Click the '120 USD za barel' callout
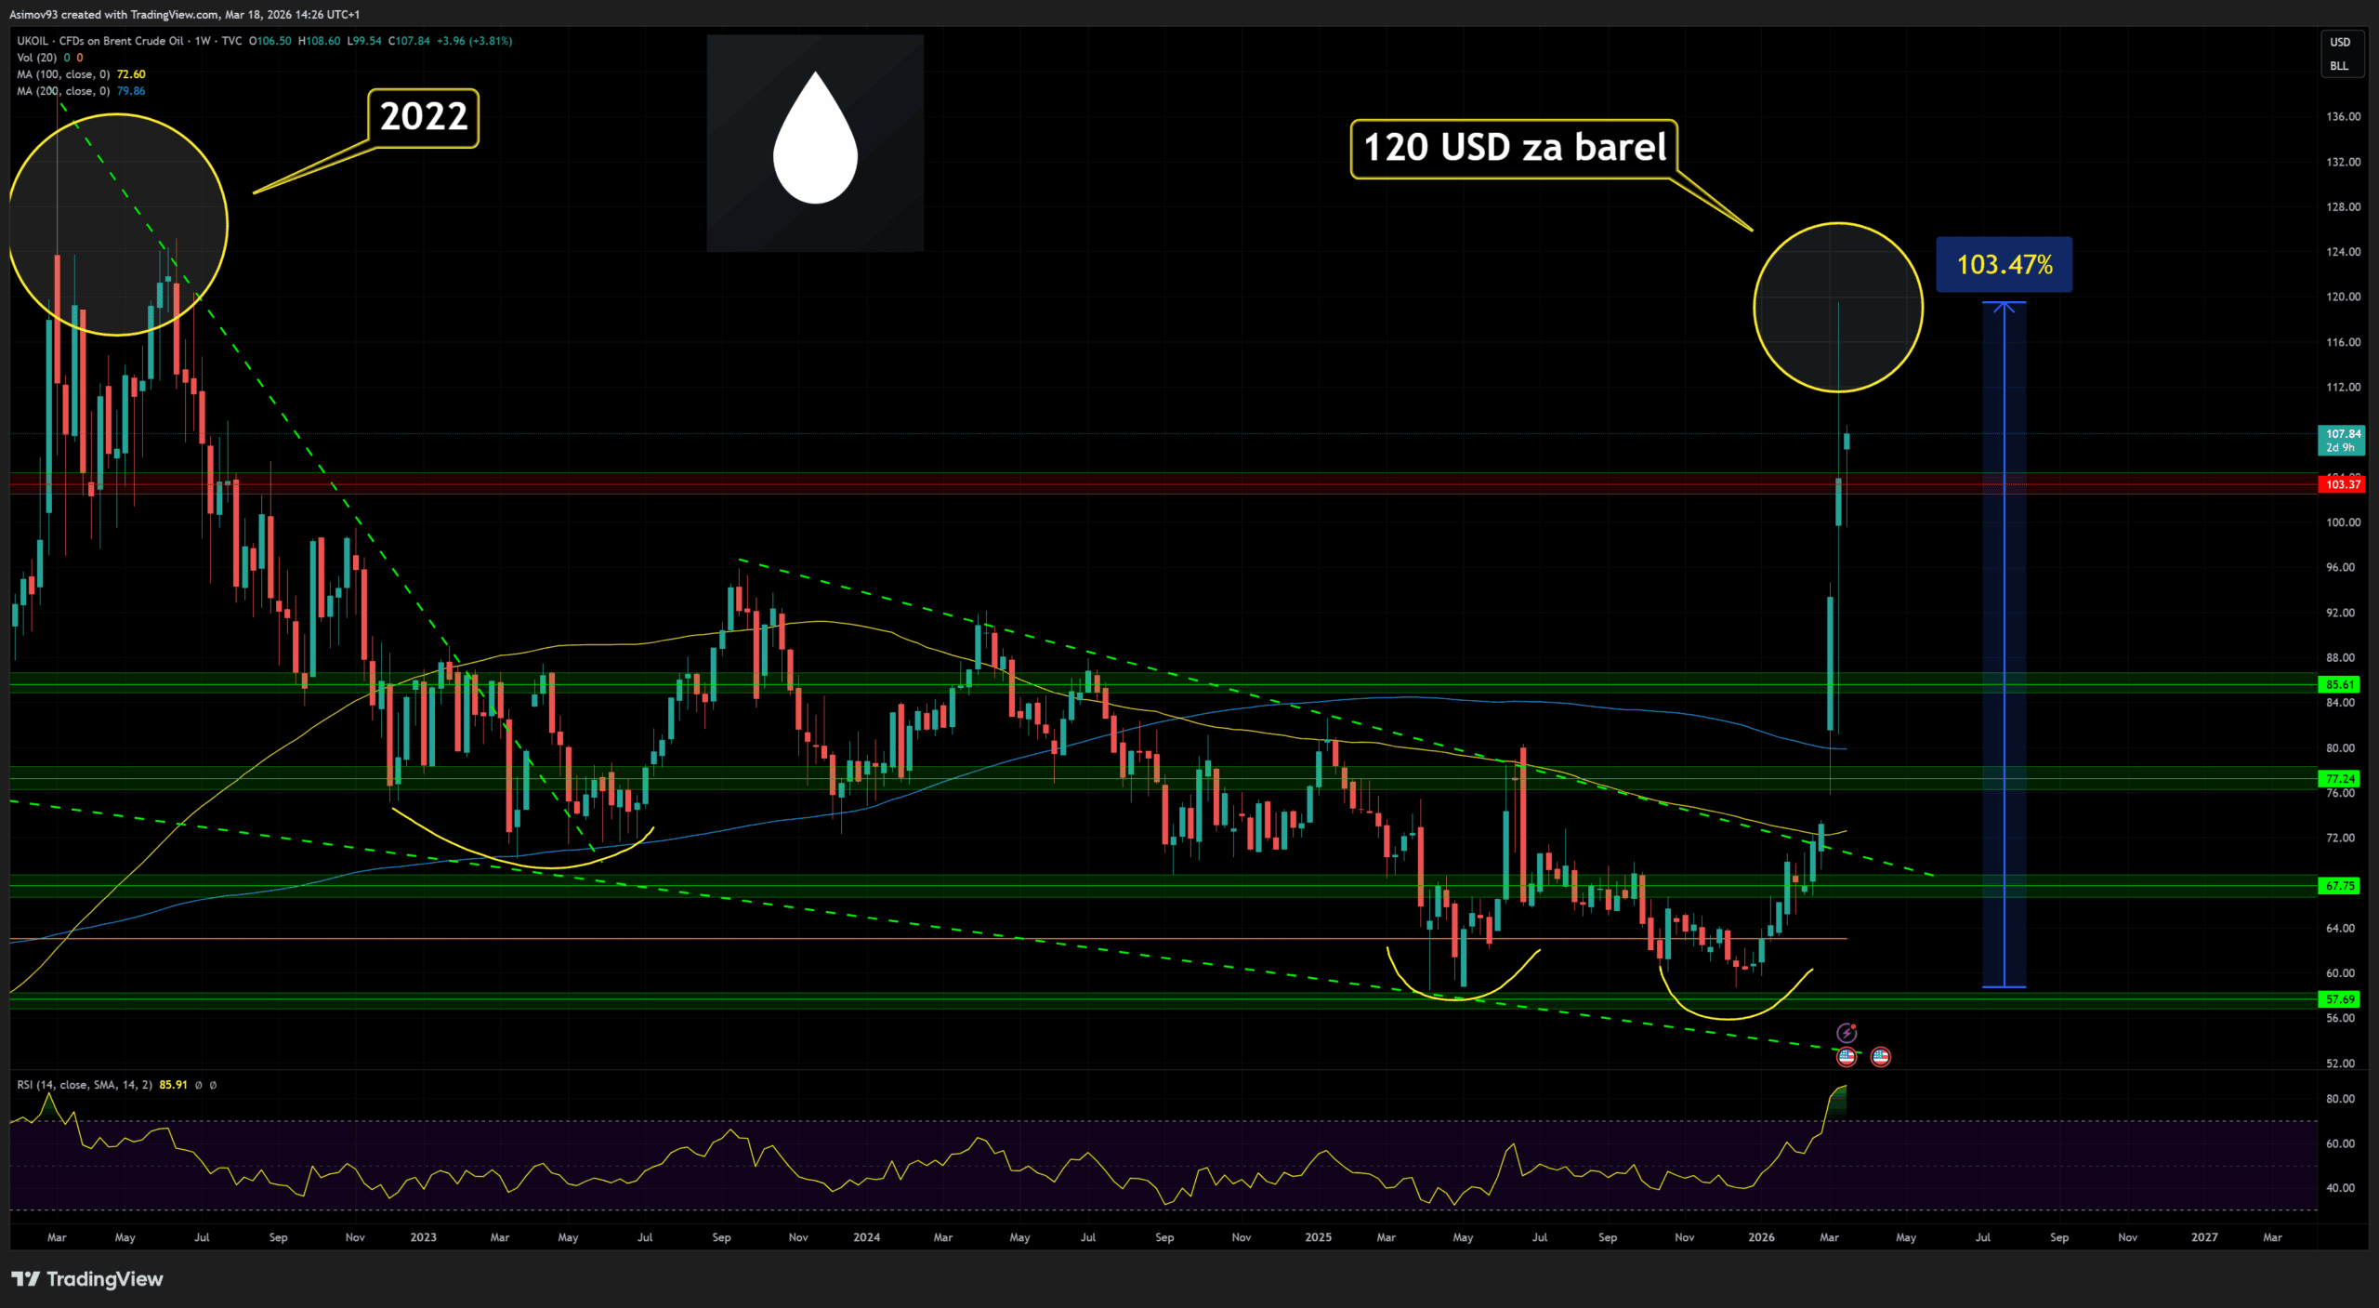The width and height of the screenshot is (2379, 1308). pyautogui.click(x=1514, y=148)
